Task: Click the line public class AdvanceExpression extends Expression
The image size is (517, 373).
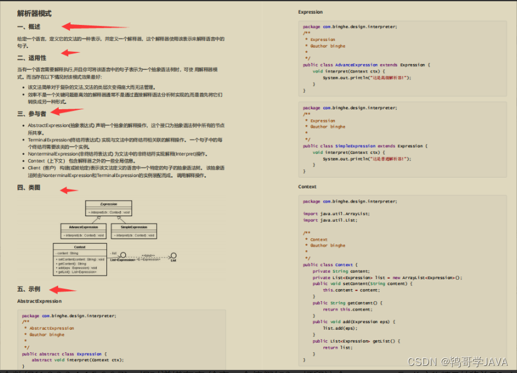Action: click(366, 65)
